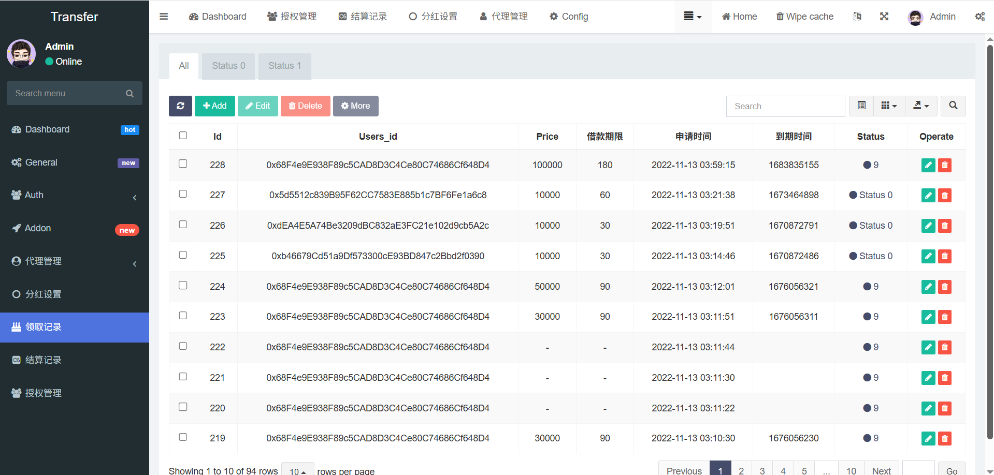Click the Home link
Viewport: 994px width, 475px height.
pos(740,17)
